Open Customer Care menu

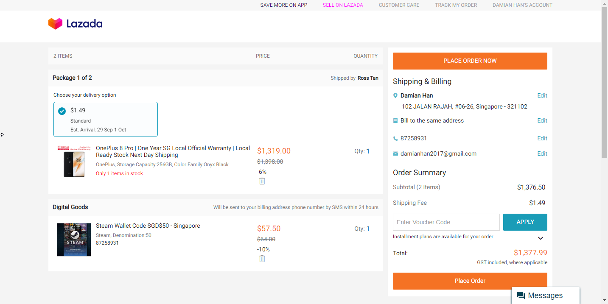tap(399, 5)
